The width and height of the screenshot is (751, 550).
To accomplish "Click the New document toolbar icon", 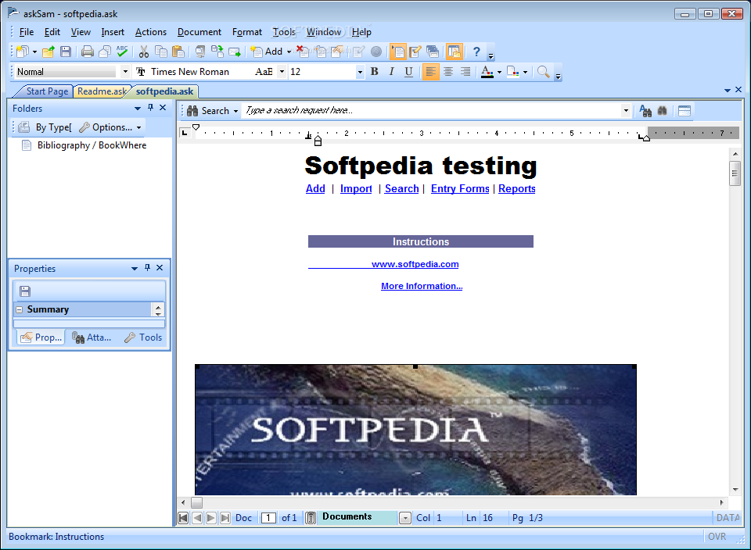I will pos(22,52).
